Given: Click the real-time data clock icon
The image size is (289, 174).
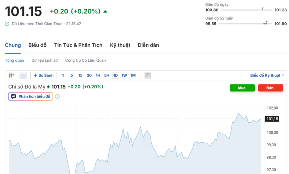Looking at the screenshot, I should [x=7, y=24].
